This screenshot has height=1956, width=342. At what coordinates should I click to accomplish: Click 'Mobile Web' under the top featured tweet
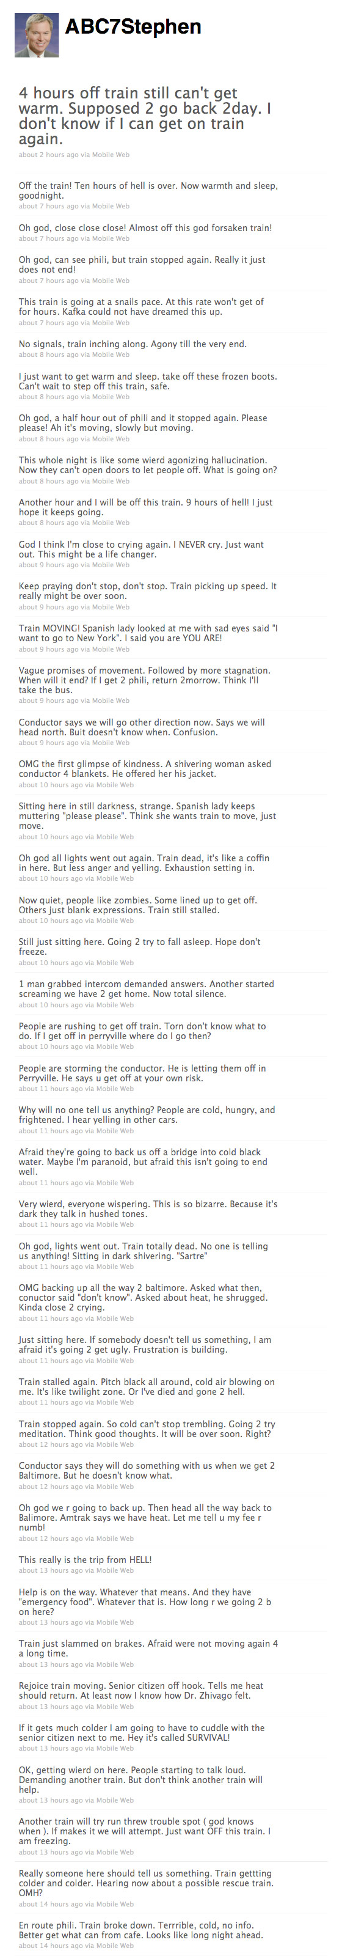point(111,155)
